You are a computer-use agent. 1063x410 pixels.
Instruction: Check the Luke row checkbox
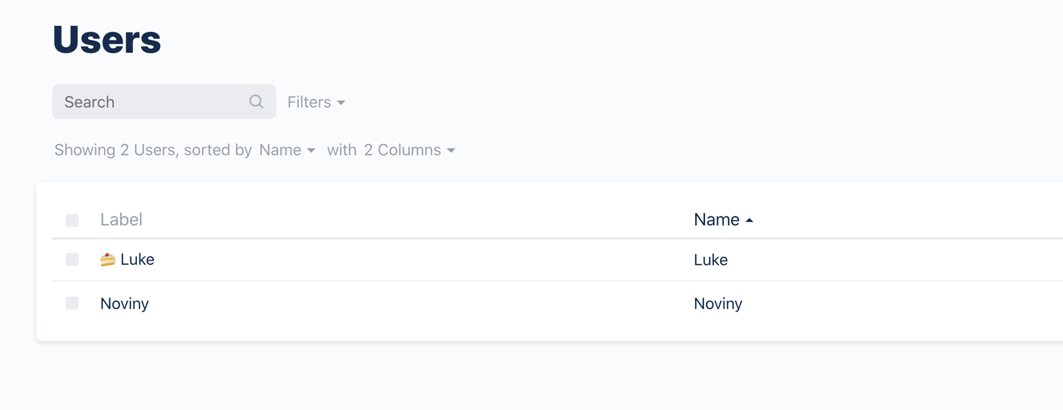(x=72, y=260)
